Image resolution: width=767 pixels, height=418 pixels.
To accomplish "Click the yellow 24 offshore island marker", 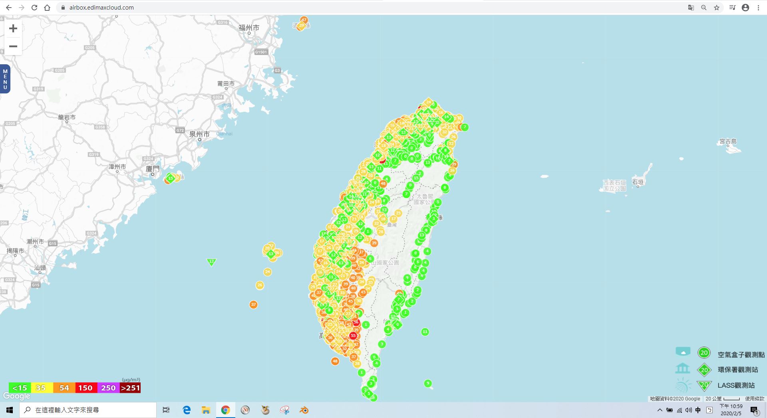I will 267,272.
